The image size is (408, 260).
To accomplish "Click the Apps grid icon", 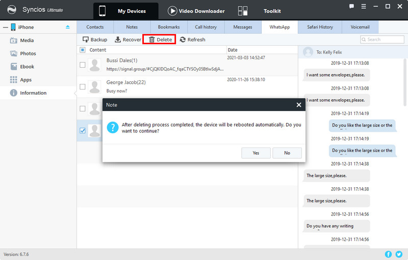I will (x=14, y=80).
